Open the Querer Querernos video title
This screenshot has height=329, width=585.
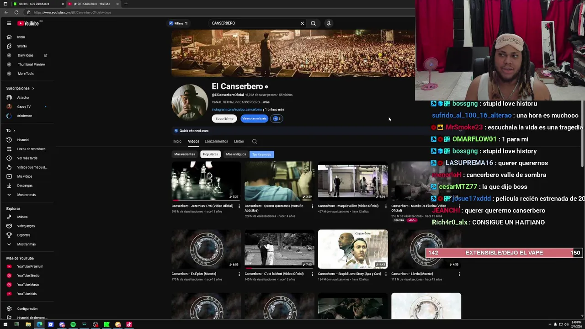click(x=274, y=208)
